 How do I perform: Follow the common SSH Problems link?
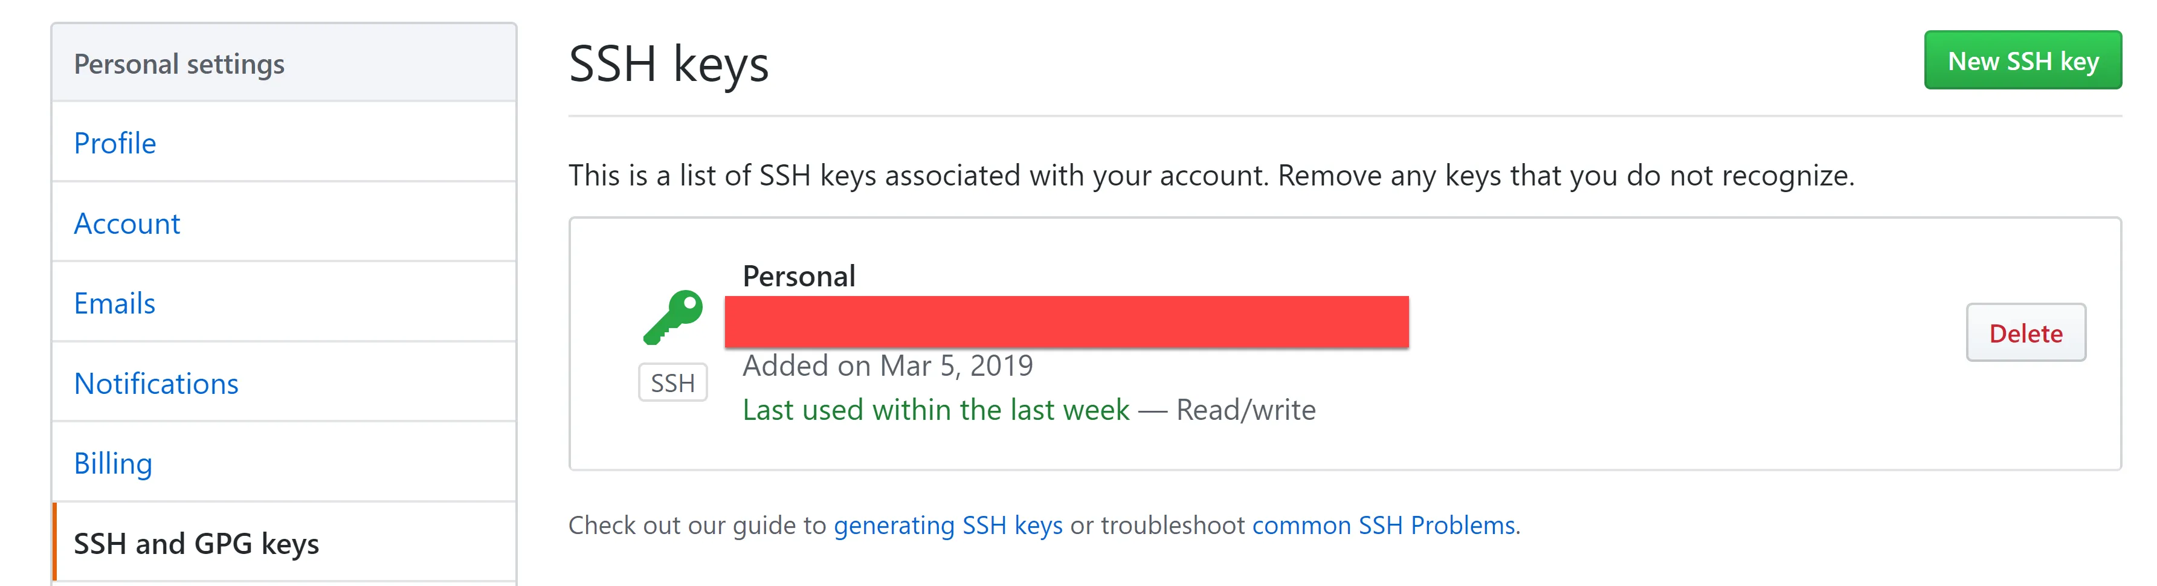point(1383,525)
